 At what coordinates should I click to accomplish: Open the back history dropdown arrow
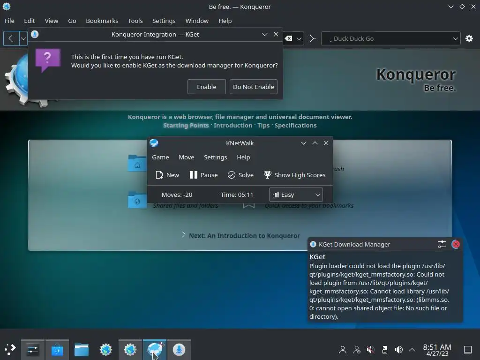pos(23,38)
